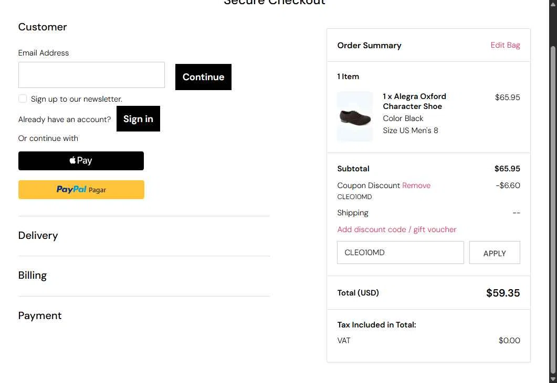Screen dimensions: 557x383
Task: Select the VAT amount $0.00
Action: [509, 341]
